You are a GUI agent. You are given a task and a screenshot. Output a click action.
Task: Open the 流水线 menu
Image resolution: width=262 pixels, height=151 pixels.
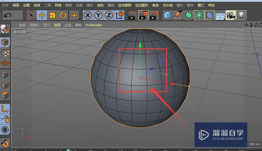tap(168, 5)
